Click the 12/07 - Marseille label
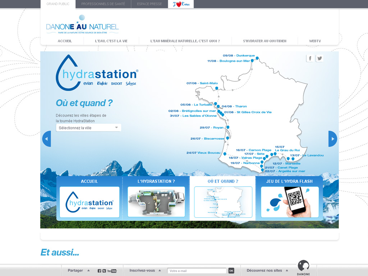The height and width of the screenshot is (276, 368). [286, 164]
